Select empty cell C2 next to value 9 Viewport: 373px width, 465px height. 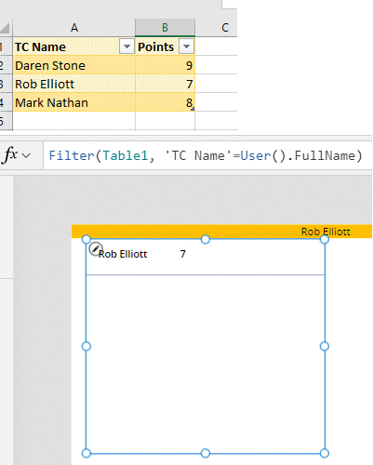[216, 65]
